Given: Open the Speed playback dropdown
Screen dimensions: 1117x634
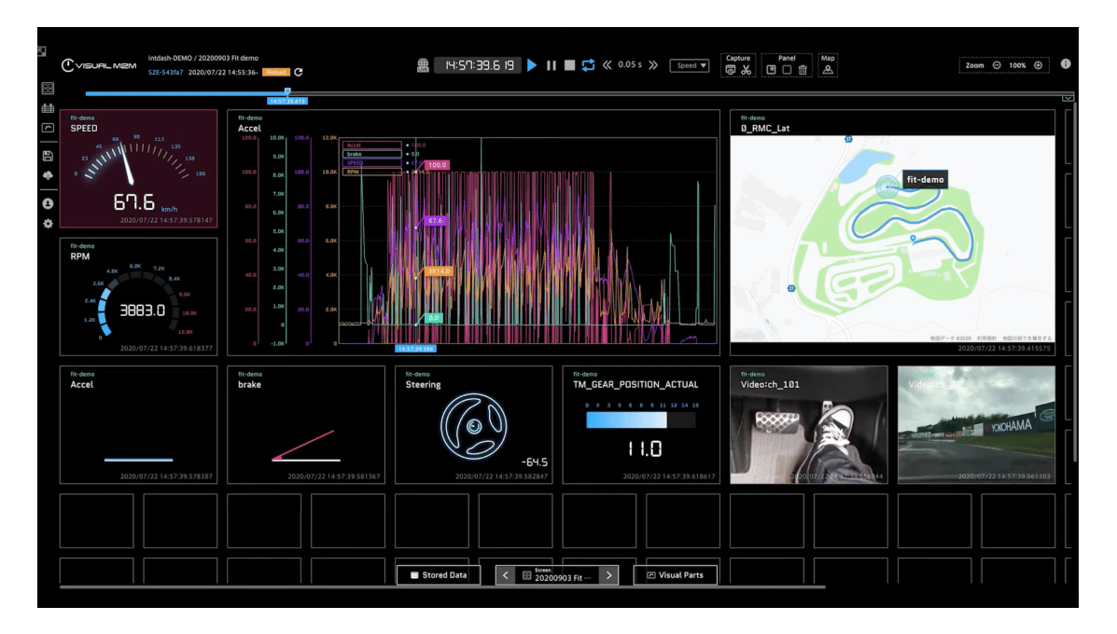Looking at the screenshot, I should (690, 65).
